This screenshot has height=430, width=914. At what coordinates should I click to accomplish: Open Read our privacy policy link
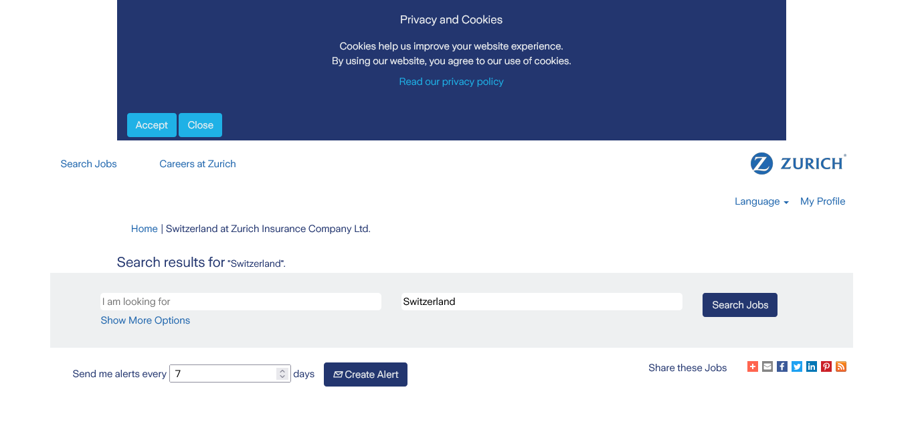click(451, 82)
